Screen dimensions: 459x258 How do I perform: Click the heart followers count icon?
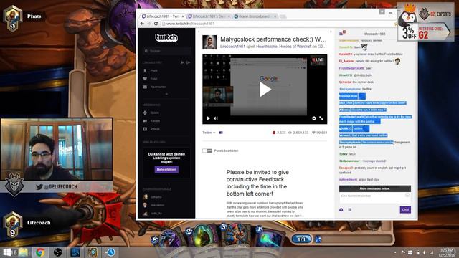[313, 133]
